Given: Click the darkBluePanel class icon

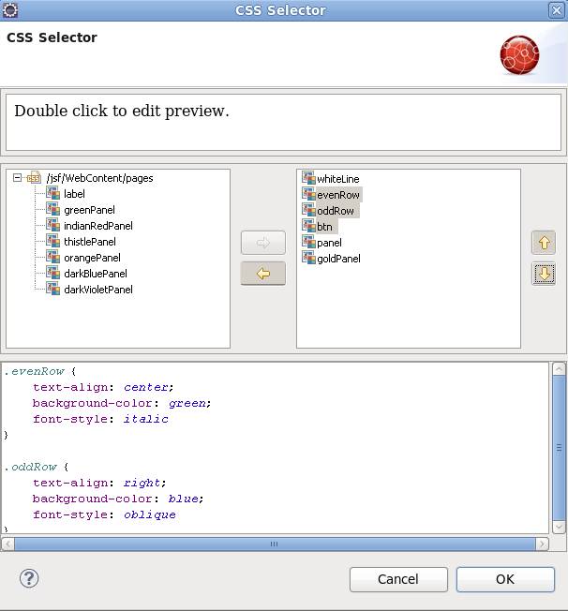Looking at the screenshot, I should [x=52, y=273].
